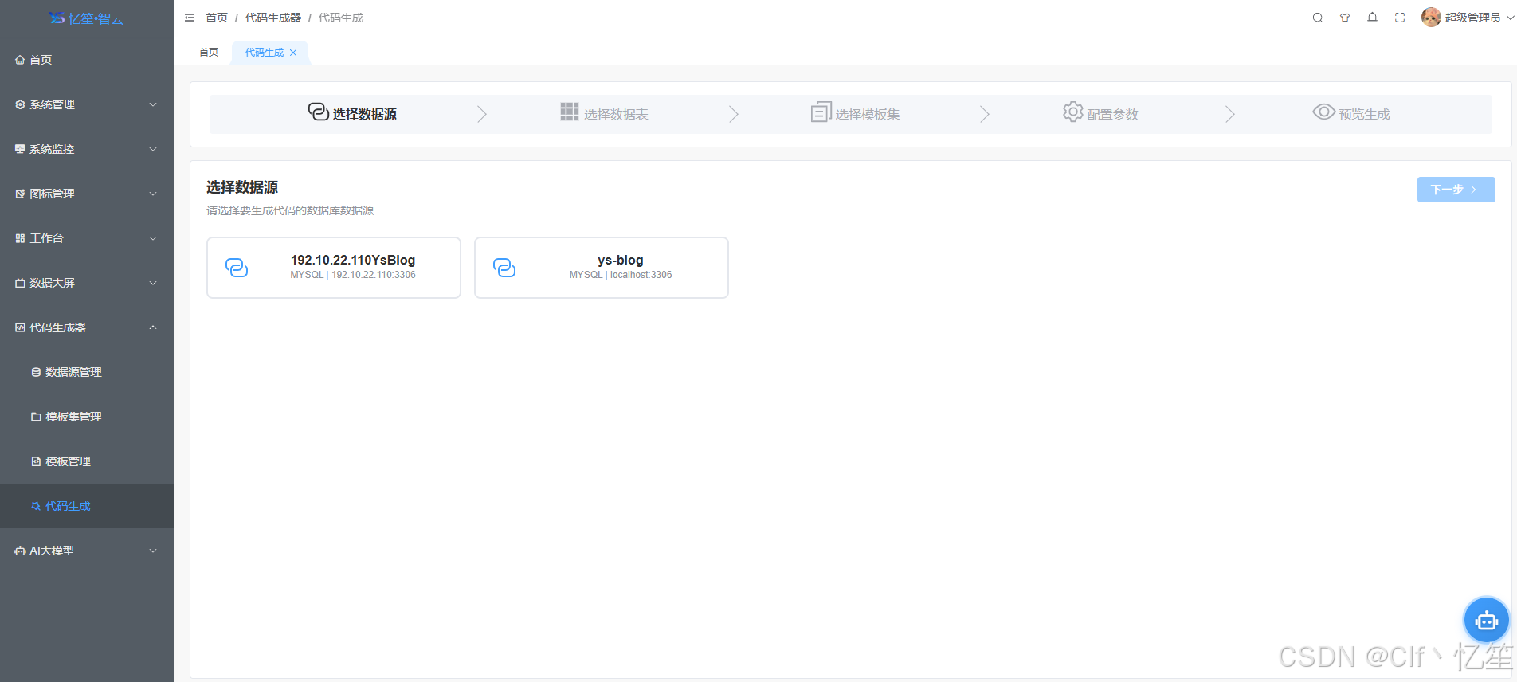This screenshot has width=1517, height=682.
Task: Click the home icon beside 首页 in sidebar
Action: 20,60
